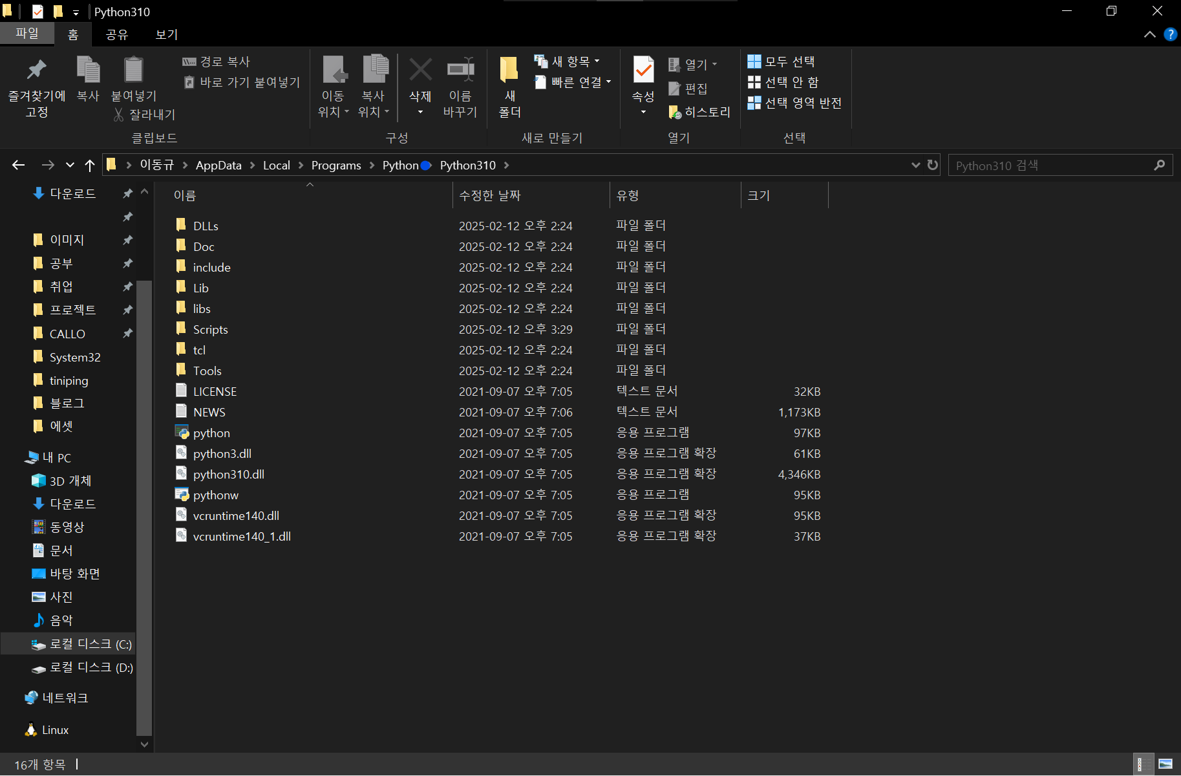1181x776 pixels.
Task: Open 네트워크 (Network) in sidebar
Action: pos(56,698)
